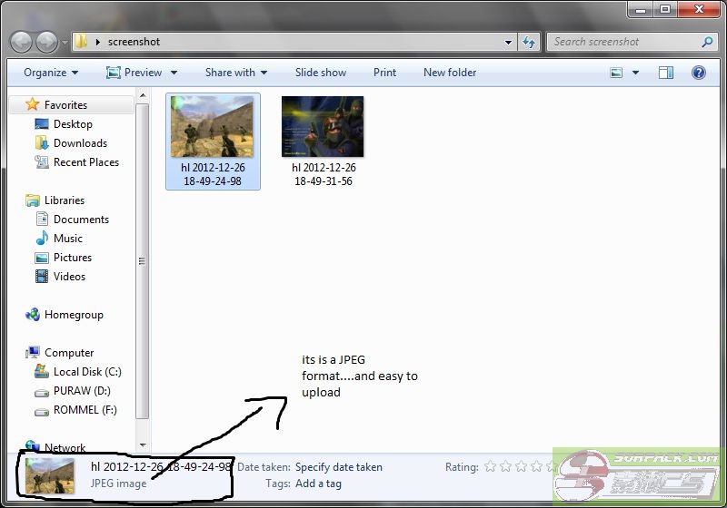
Task: Click Slide show in the toolbar
Action: (320, 73)
